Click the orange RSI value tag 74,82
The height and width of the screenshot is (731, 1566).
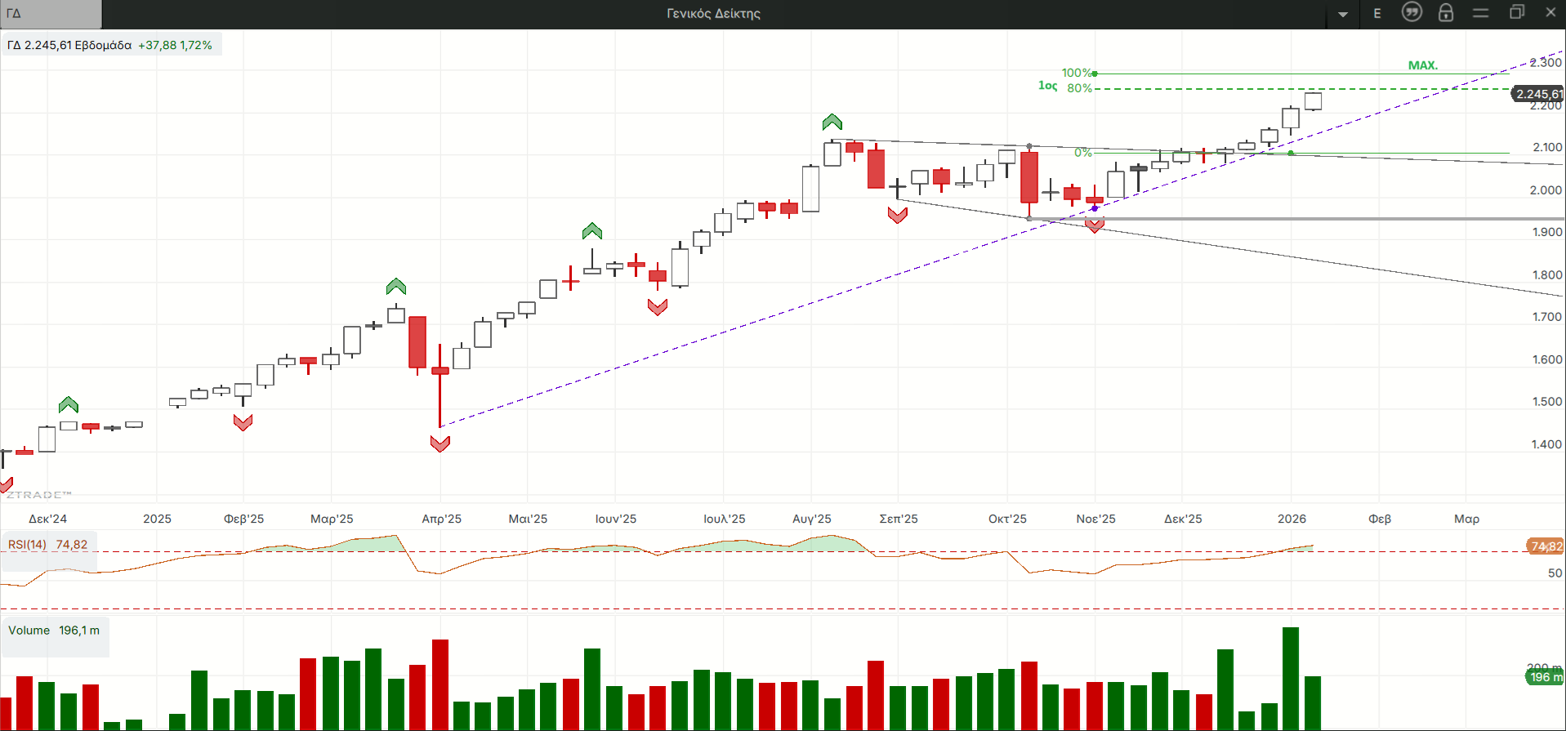[1546, 546]
